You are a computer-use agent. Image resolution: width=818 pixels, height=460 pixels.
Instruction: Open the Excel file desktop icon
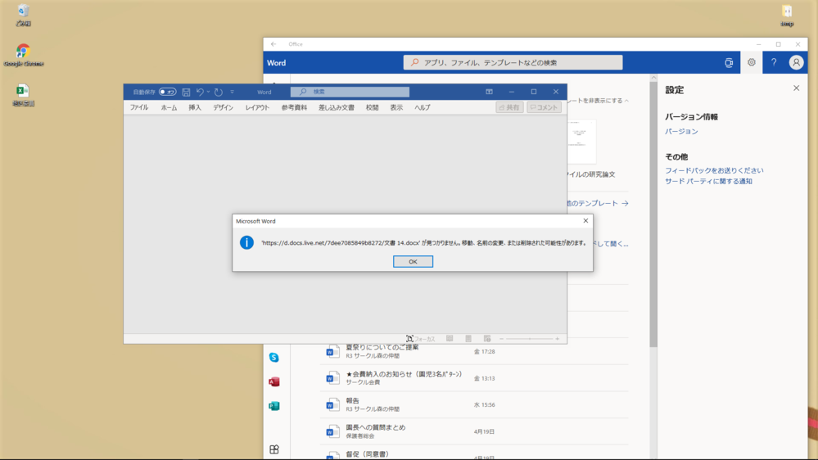coord(23,95)
